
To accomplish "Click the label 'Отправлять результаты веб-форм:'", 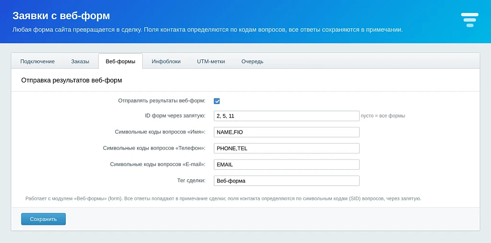I will 162,101.
